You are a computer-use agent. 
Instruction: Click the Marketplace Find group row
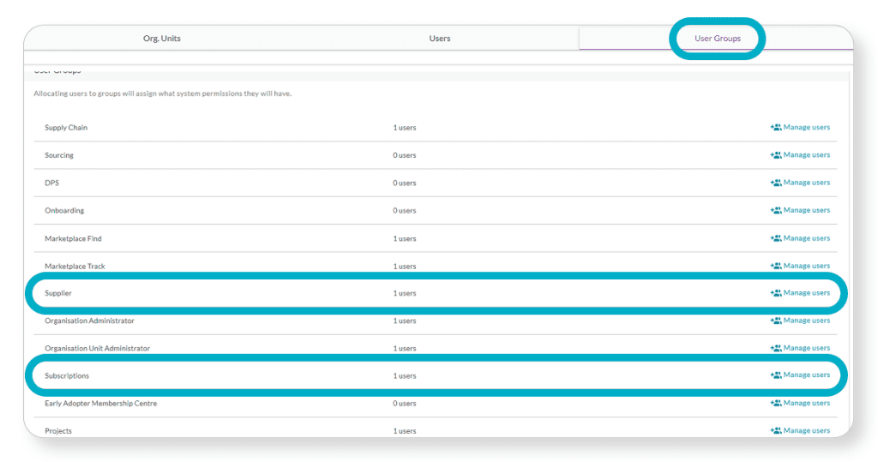(73, 238)
